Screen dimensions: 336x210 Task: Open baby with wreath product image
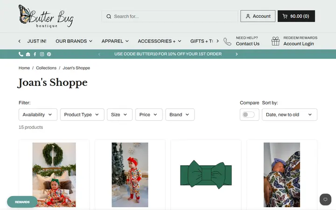pyautogui.click(x=54, y=175)
